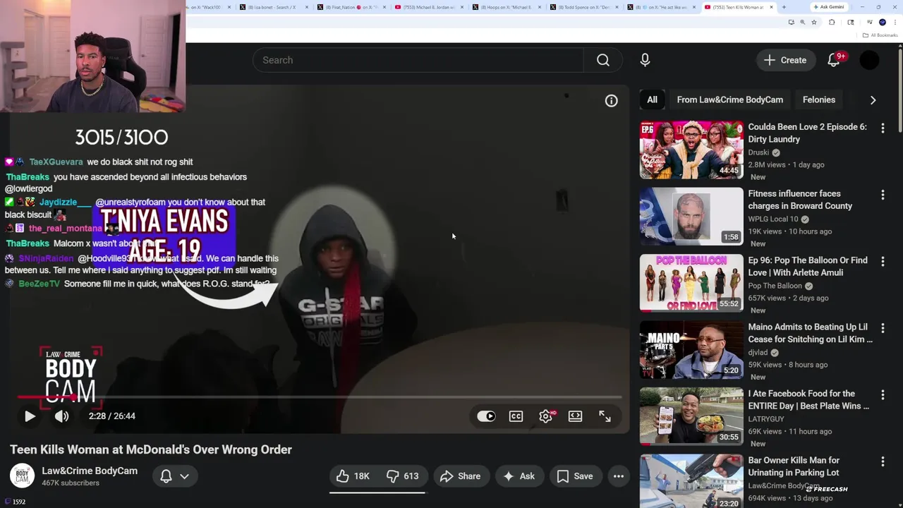
Task: Open options menu for Pop The Balloon video
Action: 883,262
